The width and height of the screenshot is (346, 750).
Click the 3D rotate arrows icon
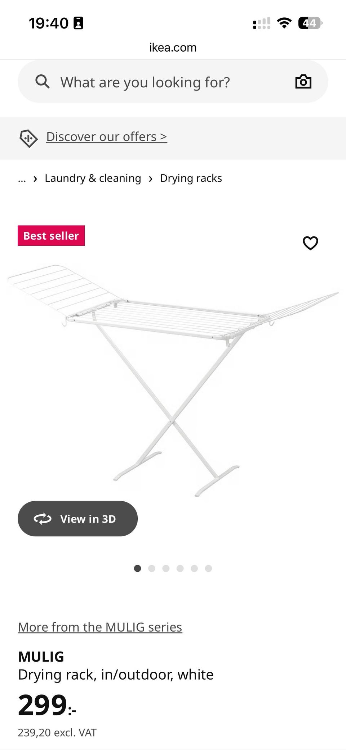pyautogui.click(x=43, y=519)
